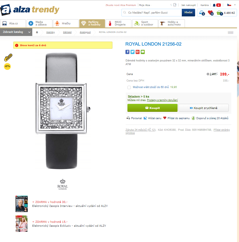Click Koupit zrychleně button
The image size is (239, 242).
click(204, 108)
